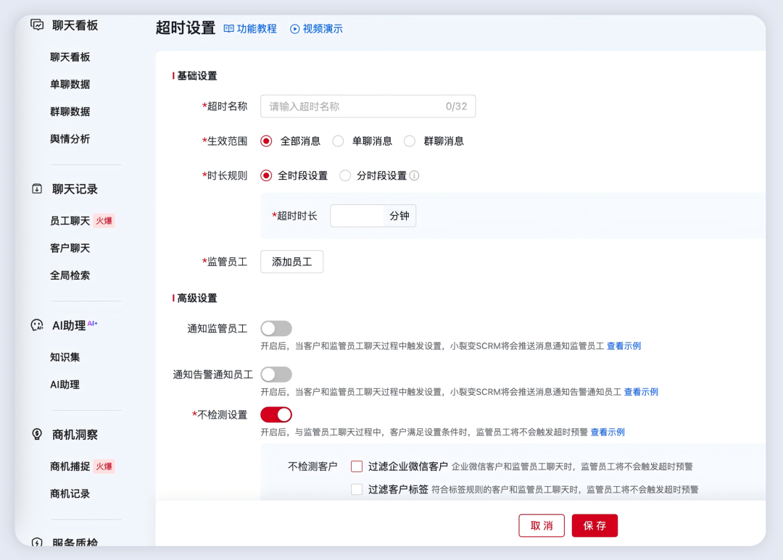The width and height of the screenshot is (783, 560).
Task: Click the 聊天记录 section icon
Action: point(36,188)
